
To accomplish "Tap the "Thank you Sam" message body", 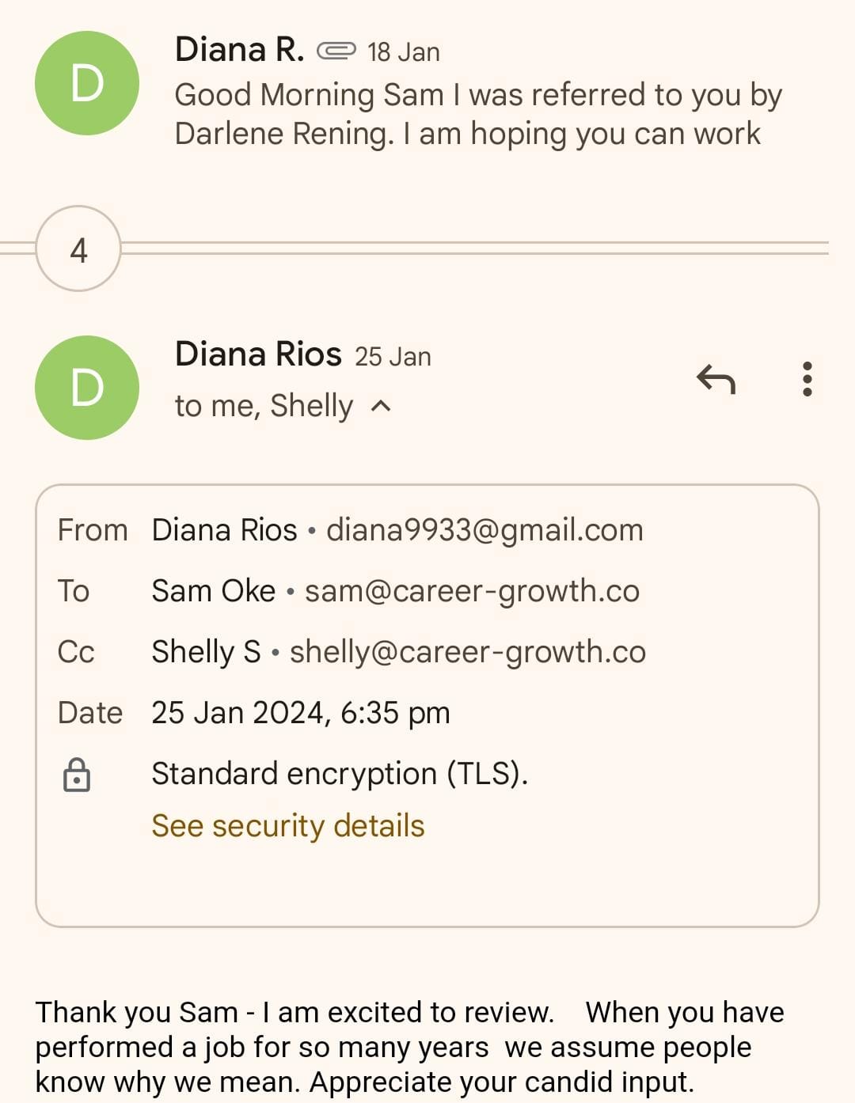I will 409,1046.
